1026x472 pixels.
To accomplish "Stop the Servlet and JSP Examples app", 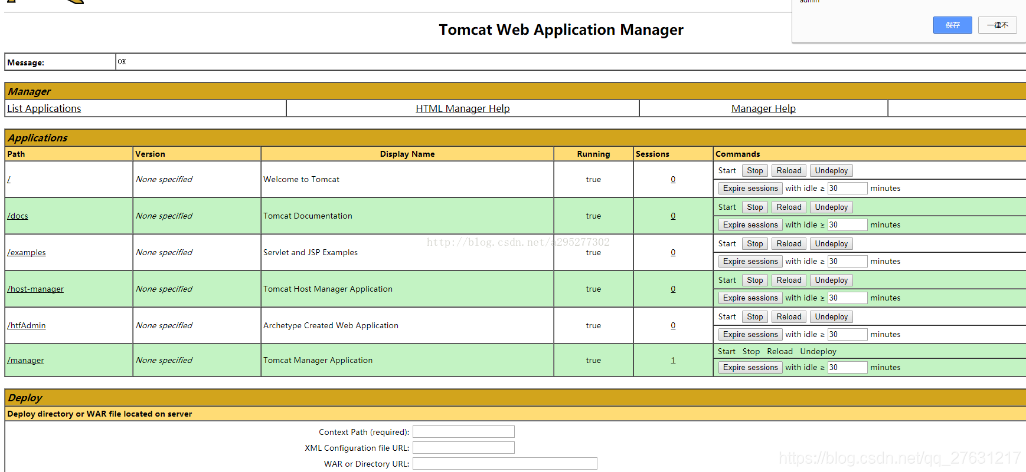I will (755, 244).
